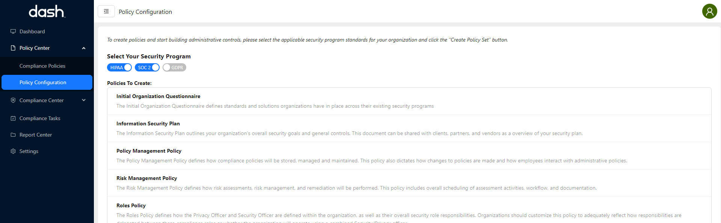Click the Compliance Tasks checklist icon

click(13, 118)
